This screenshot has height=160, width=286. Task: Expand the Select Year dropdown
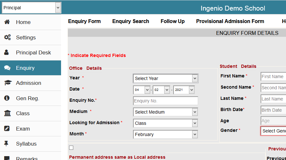click(165, 78)
